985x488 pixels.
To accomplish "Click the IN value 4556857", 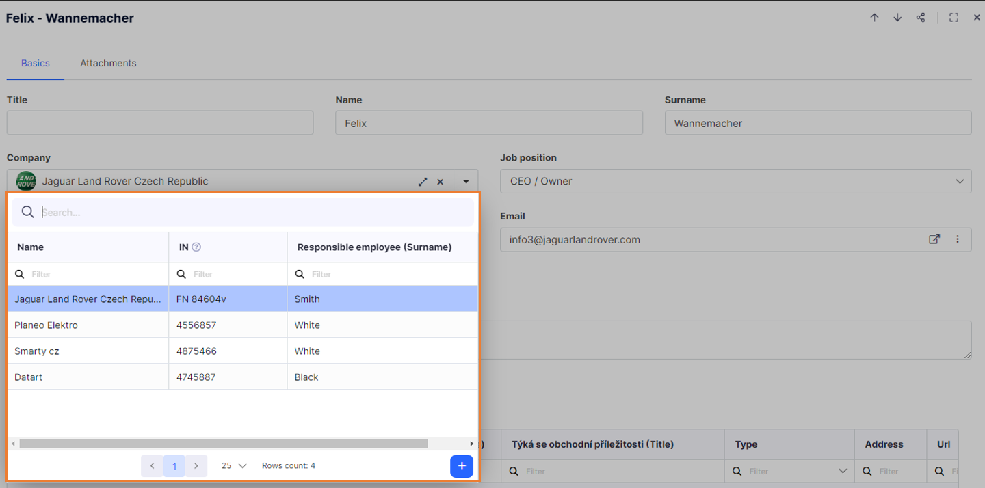I will (196, 325).
